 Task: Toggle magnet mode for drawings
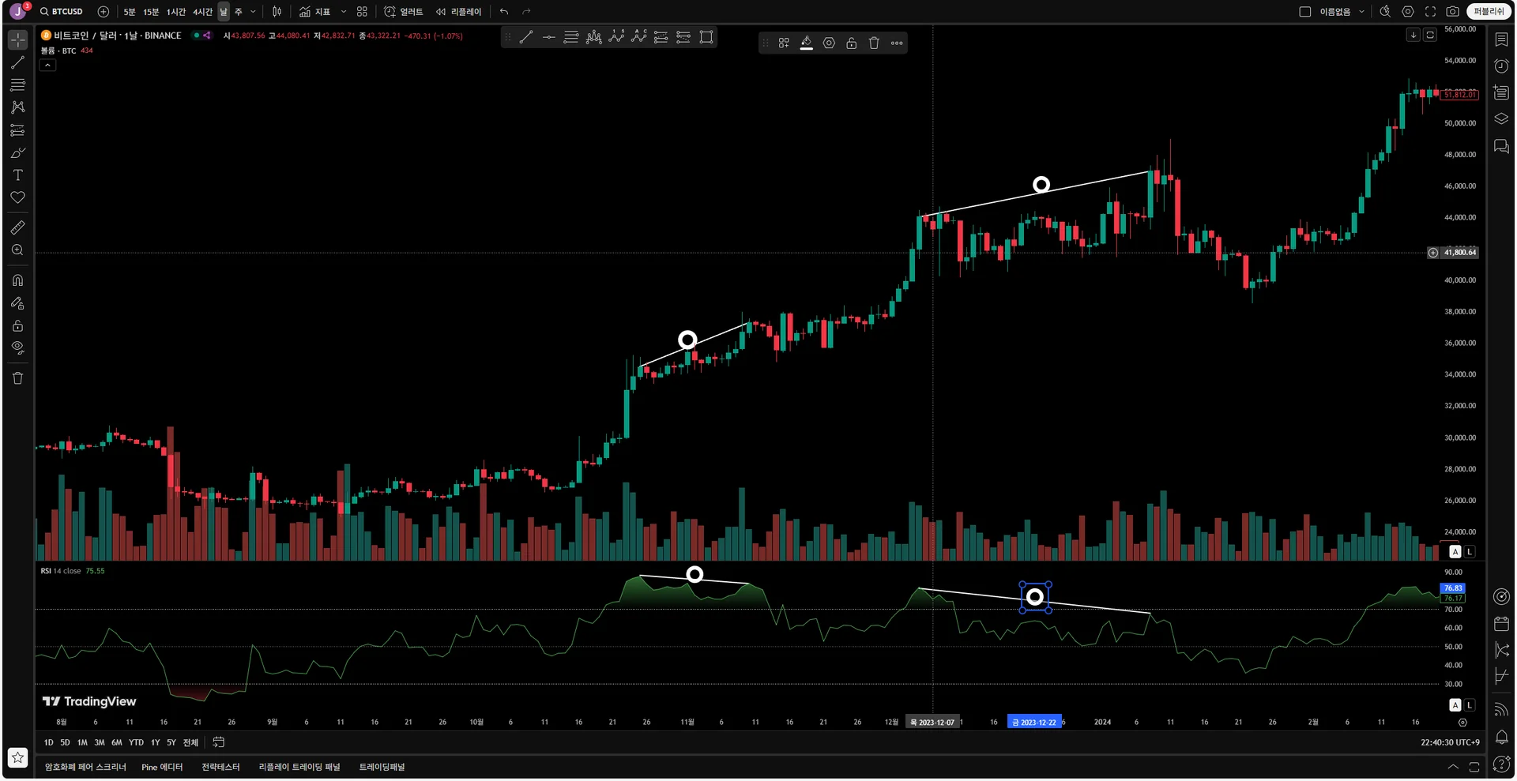(x=17, y=280)
